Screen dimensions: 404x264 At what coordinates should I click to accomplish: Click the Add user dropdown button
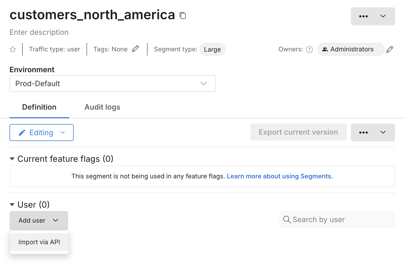pyautogui.click(x=39, y=220)
